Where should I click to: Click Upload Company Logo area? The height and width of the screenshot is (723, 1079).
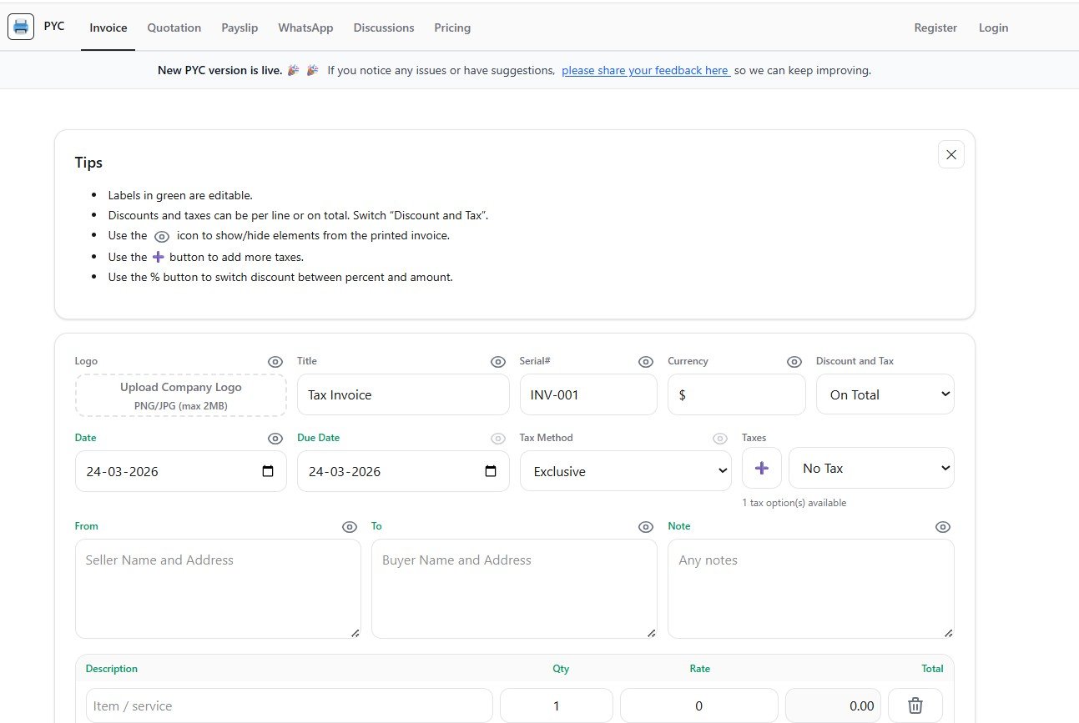tap(181, 395)
